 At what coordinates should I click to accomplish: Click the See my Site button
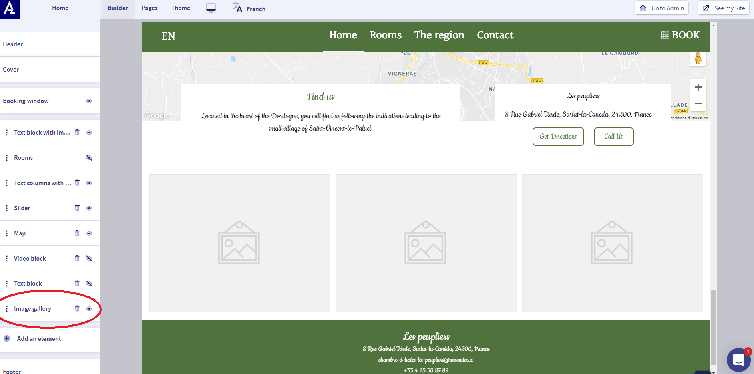pyautogui.click(x=724, y=8)
